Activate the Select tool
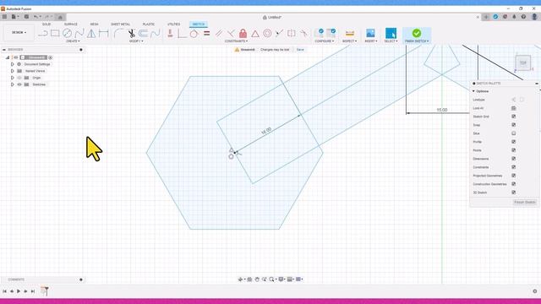 (391, 33)
